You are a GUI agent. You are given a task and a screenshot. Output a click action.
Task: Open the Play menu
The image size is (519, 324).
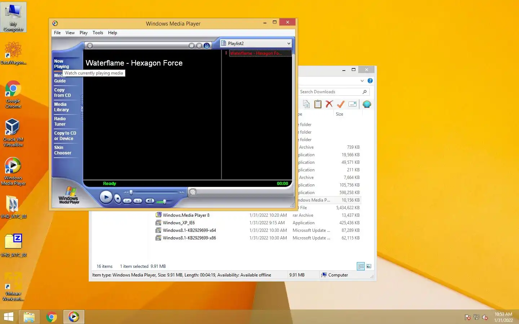coord(84,33)
